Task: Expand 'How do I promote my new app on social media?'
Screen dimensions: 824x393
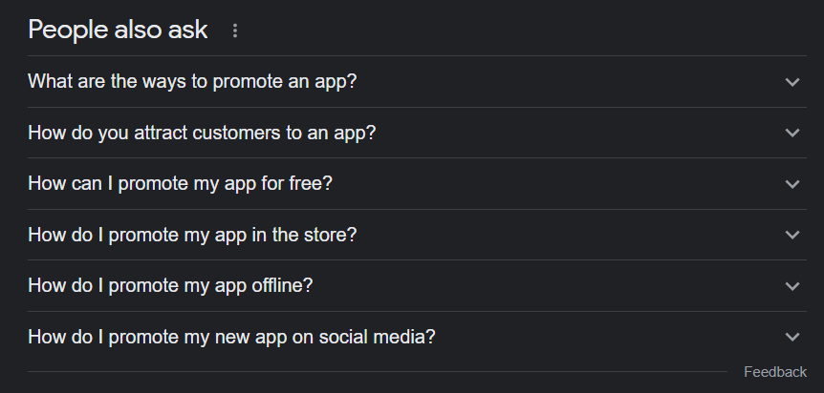Action: tap(417, 337)
